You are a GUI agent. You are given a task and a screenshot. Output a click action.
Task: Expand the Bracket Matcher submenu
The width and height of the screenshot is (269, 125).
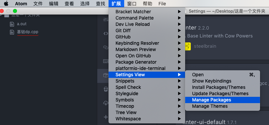point(147,12)
